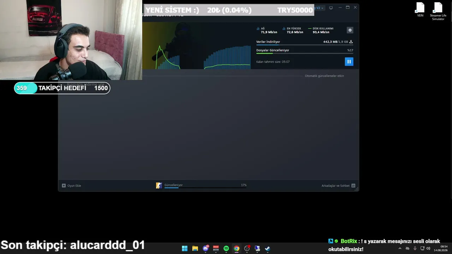Image resolution: width=452 pixels, height=254 pixels.
Task: Open the clock and calendar flyout
Action: (441, 248)
